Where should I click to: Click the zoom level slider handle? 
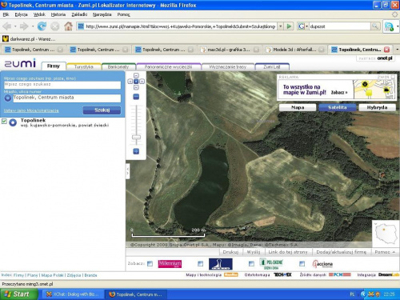coord(136,137)
